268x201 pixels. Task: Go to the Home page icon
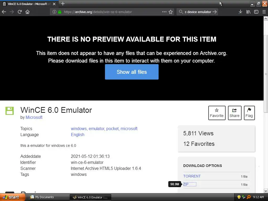pyautogui.click(x=27, y=12)
